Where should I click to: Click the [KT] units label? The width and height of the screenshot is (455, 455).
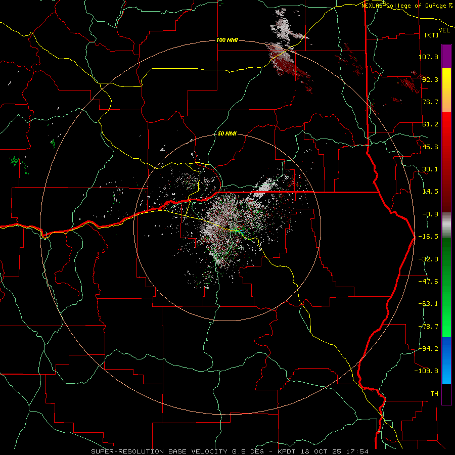tap(432, 35)
